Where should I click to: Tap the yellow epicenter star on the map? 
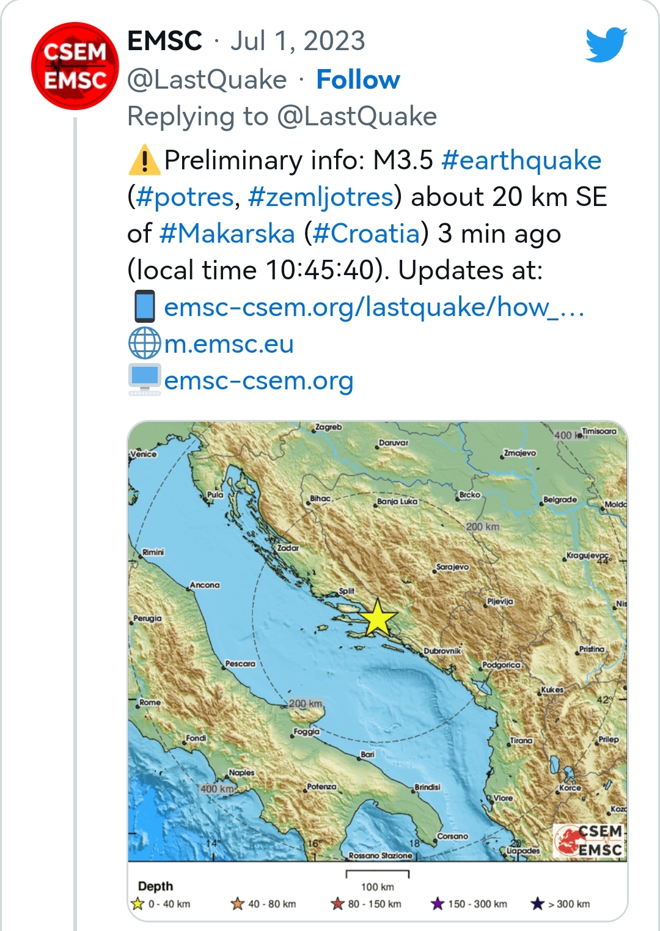coord(378,617)
